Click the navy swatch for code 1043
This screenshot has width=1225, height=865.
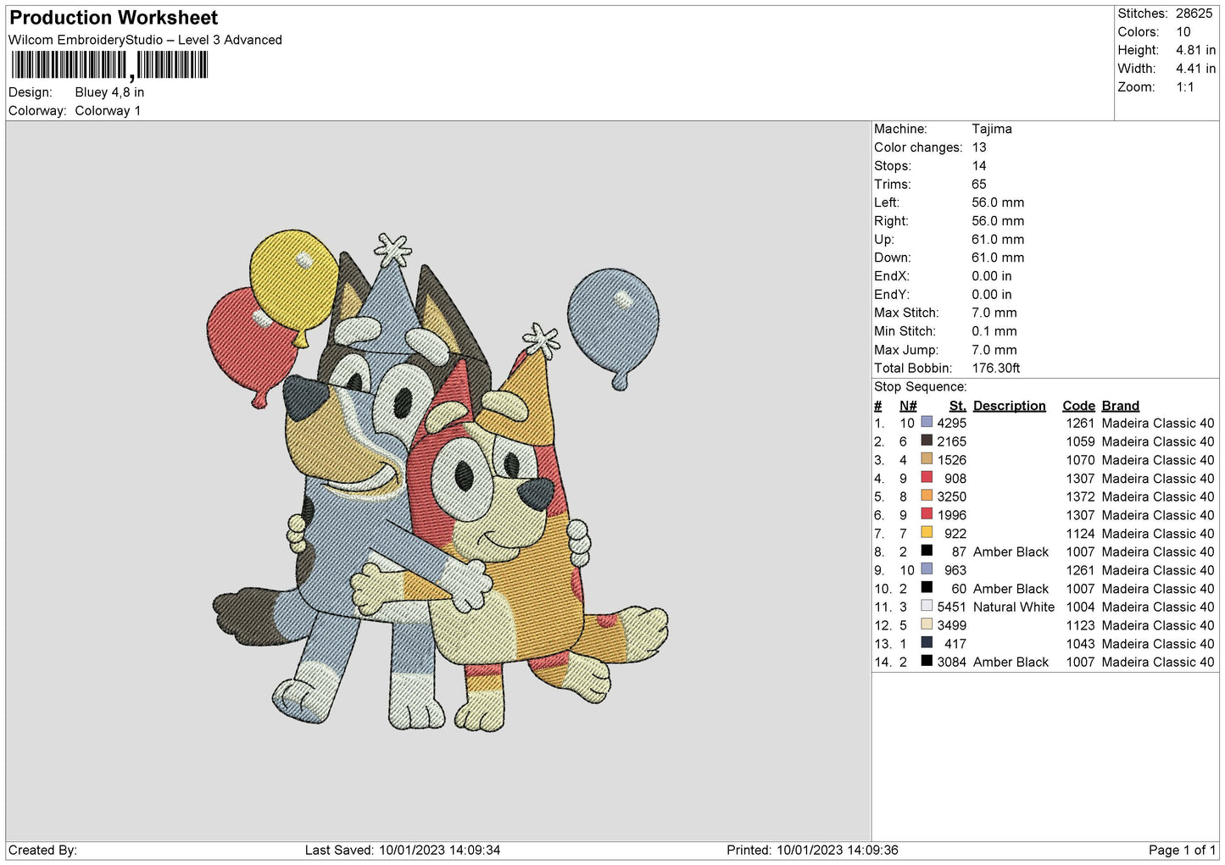[927, 643]
